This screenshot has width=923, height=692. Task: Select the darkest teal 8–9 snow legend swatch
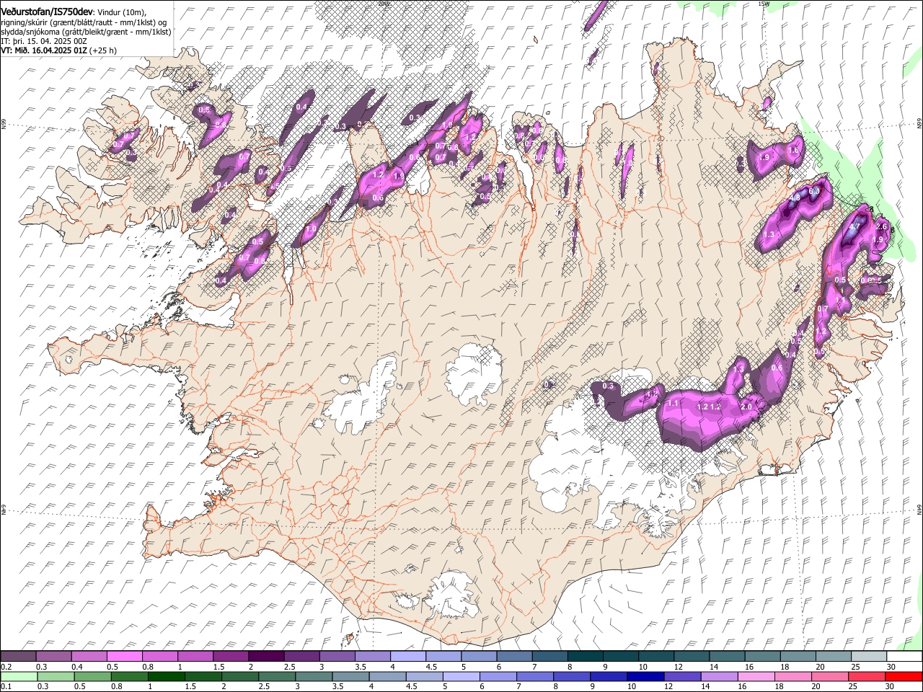(585, 655)
